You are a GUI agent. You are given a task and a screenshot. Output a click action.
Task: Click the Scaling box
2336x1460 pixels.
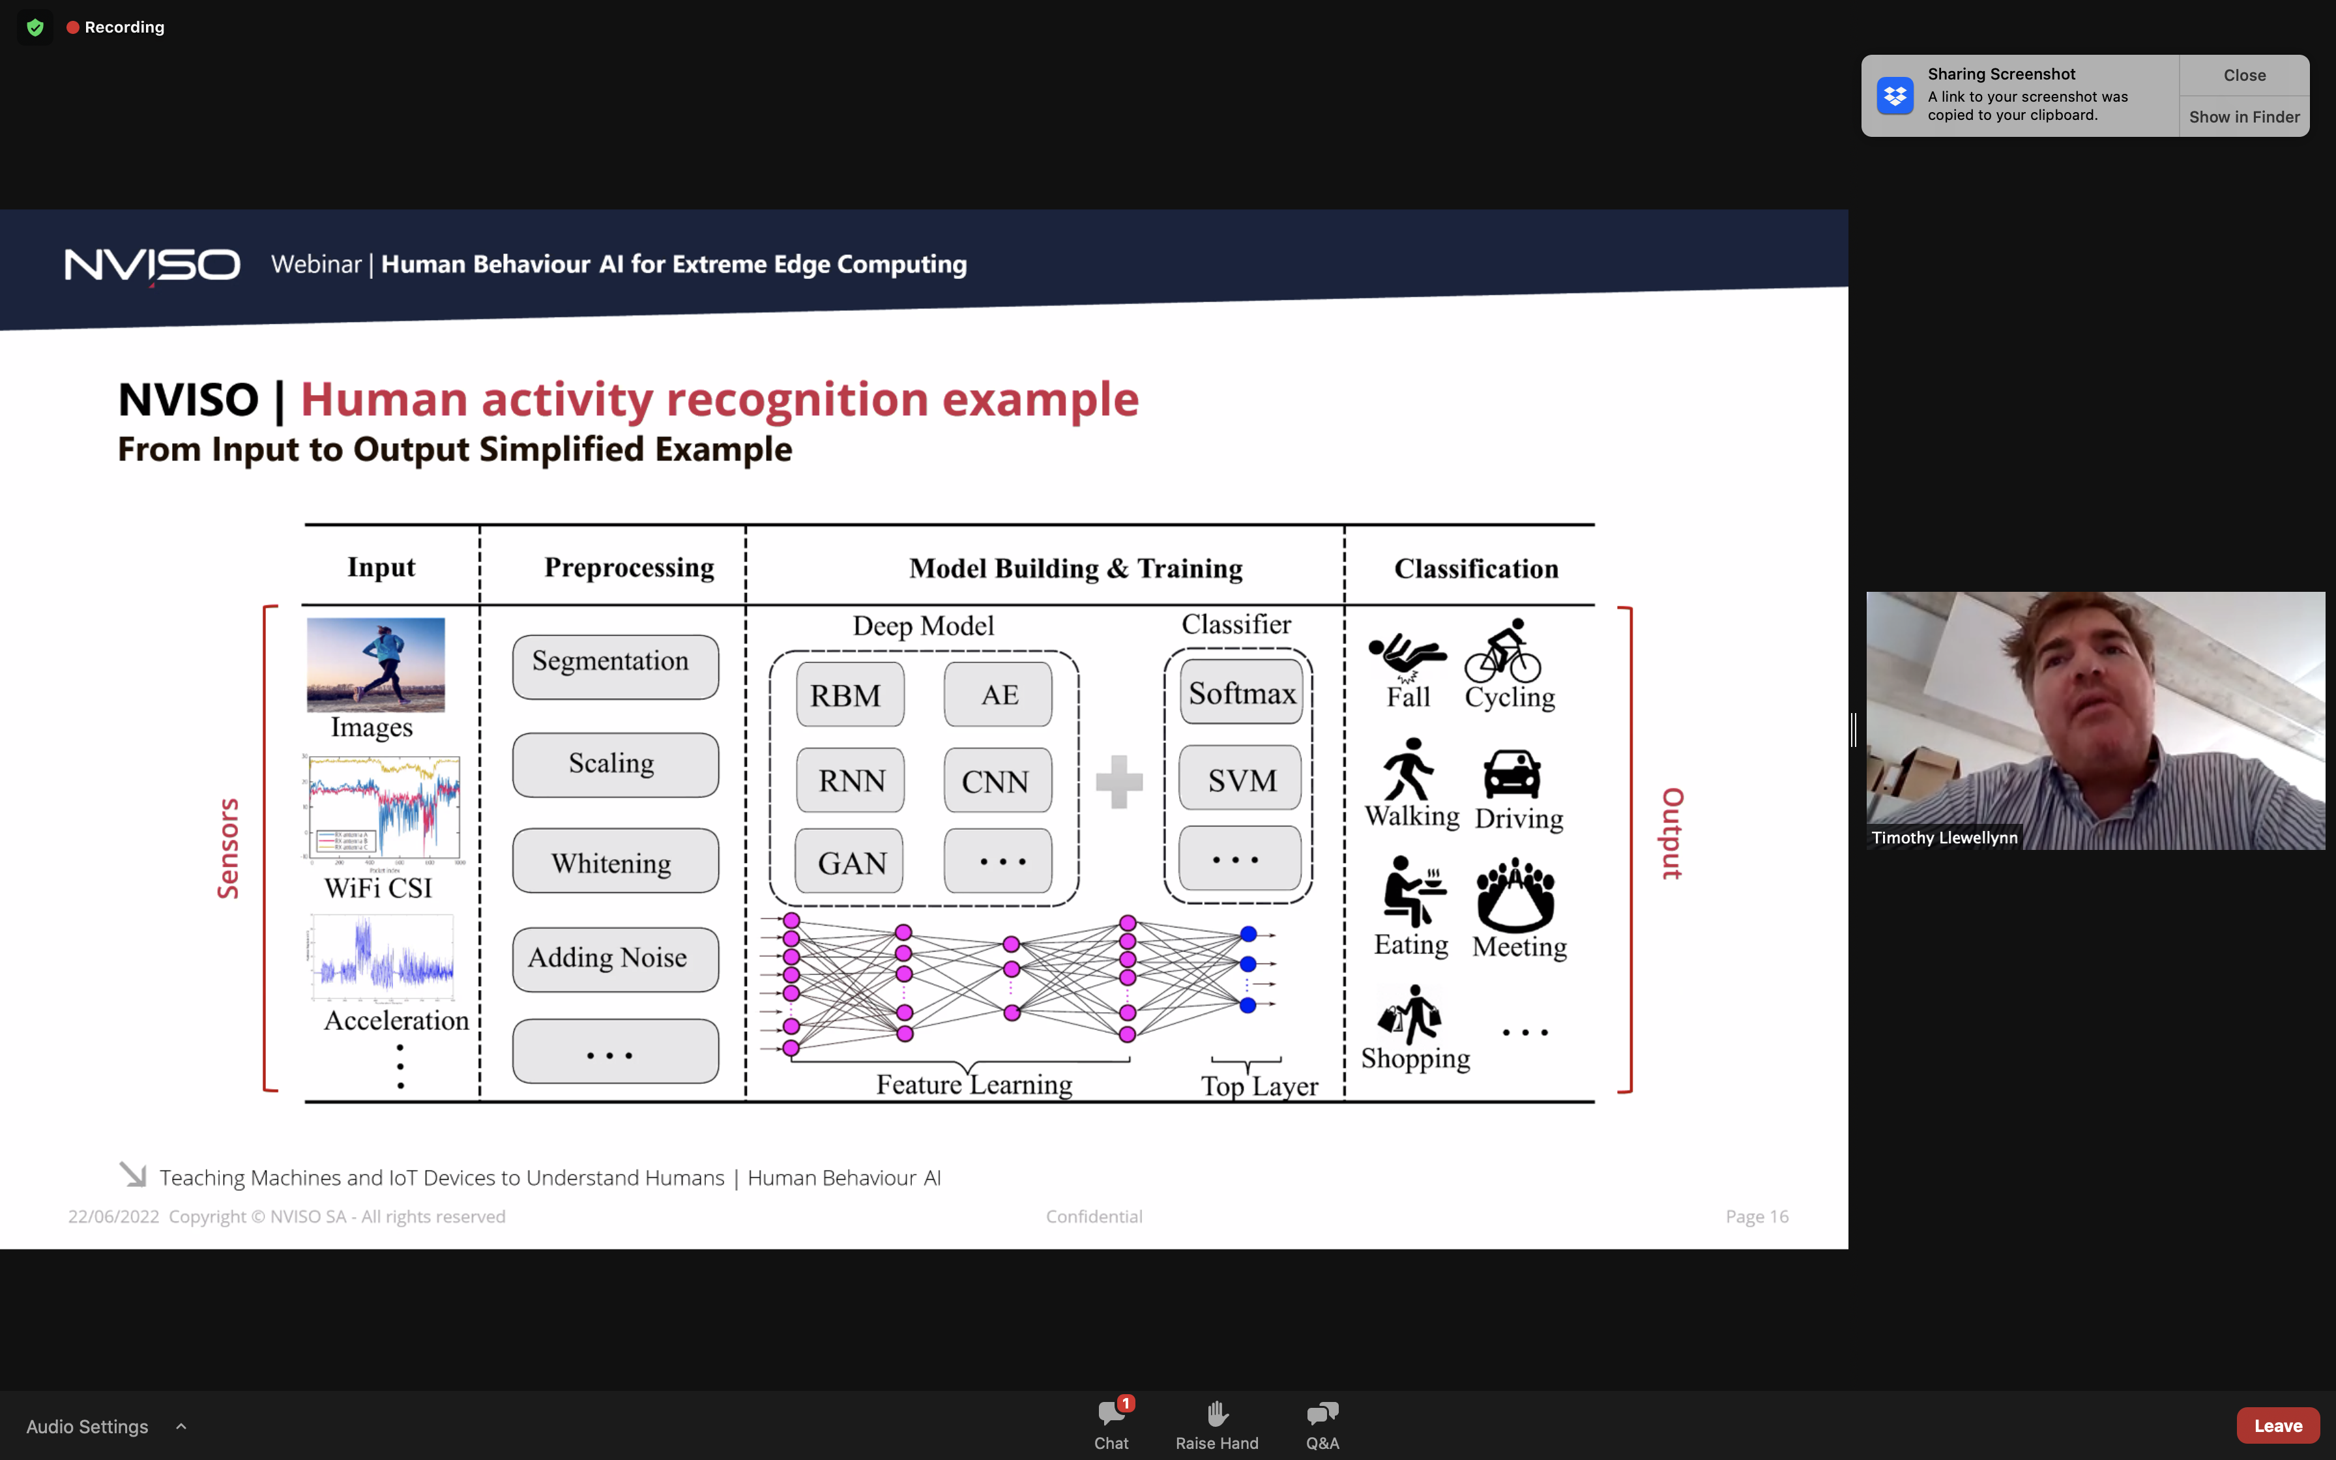pos(615,764)
